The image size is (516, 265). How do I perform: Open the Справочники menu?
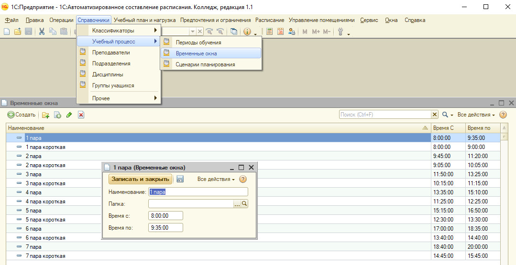pos(93,20)
